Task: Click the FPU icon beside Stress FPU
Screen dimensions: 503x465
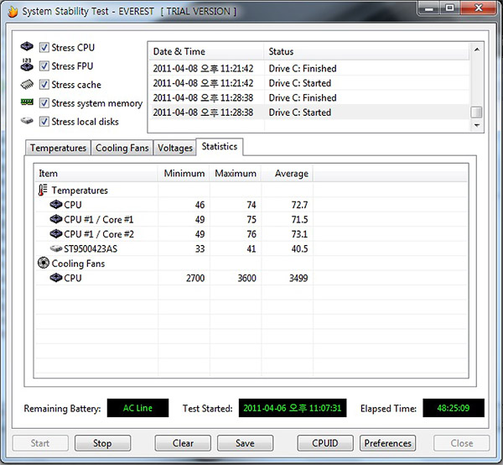Action: 27,65
